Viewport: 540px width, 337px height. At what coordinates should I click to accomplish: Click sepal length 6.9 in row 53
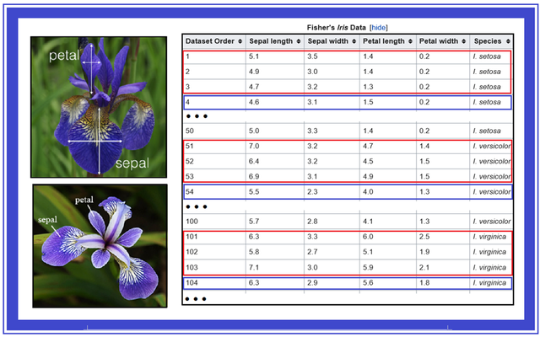coord(254,176)
